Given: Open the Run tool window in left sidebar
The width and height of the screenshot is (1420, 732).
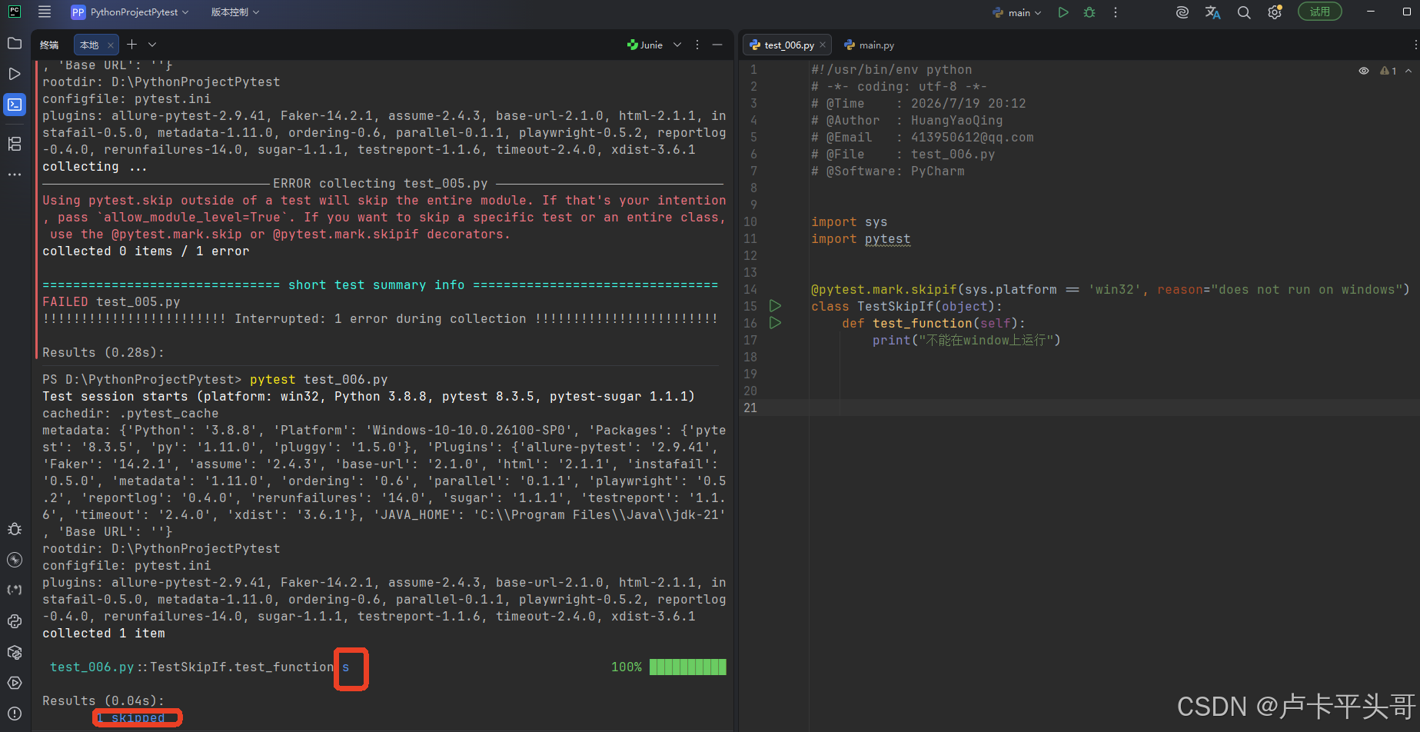Looking at the screenshot, I should (15, 74).
